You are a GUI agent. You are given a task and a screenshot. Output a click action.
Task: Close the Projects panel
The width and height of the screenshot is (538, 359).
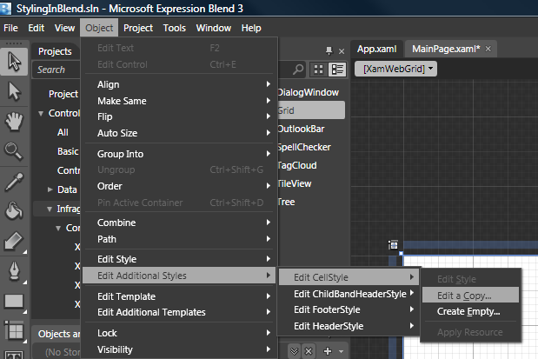coord(342,51)
